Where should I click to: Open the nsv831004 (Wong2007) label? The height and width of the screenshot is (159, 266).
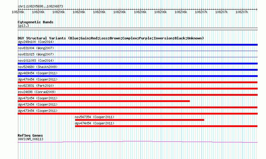[x=36, y=48]
